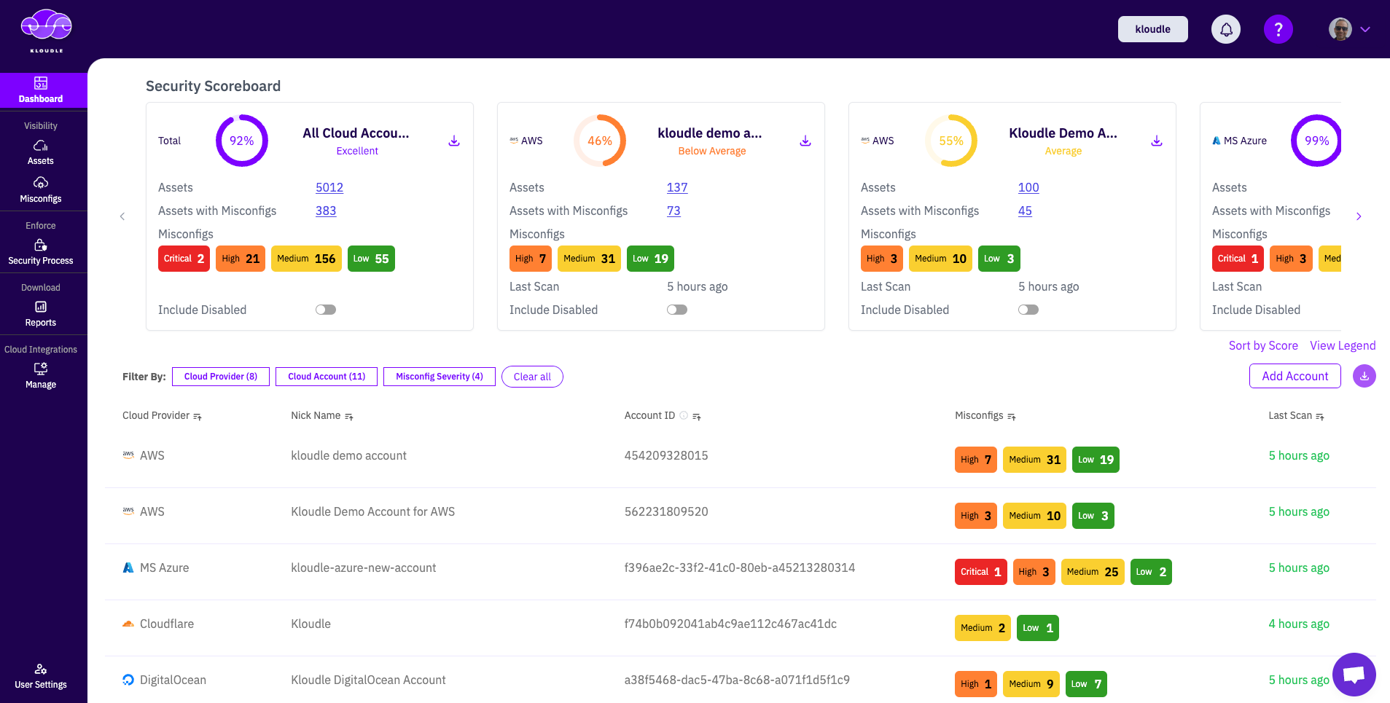Open the 137 assets link

(677, 187)
